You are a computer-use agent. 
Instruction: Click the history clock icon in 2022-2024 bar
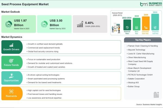tap(127, 28)
